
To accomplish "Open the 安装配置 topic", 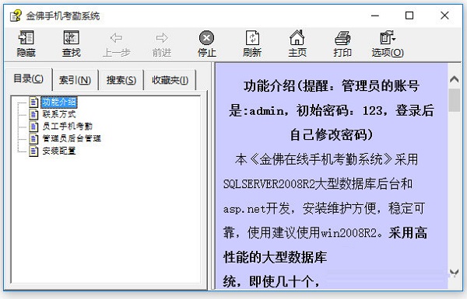I will (x=59, y=151).
